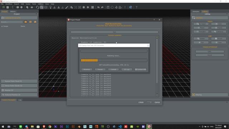The height and width of the screenshot is (129, 229).
Task: Click the green New Project toolbar icon
Action: [3, 7]
